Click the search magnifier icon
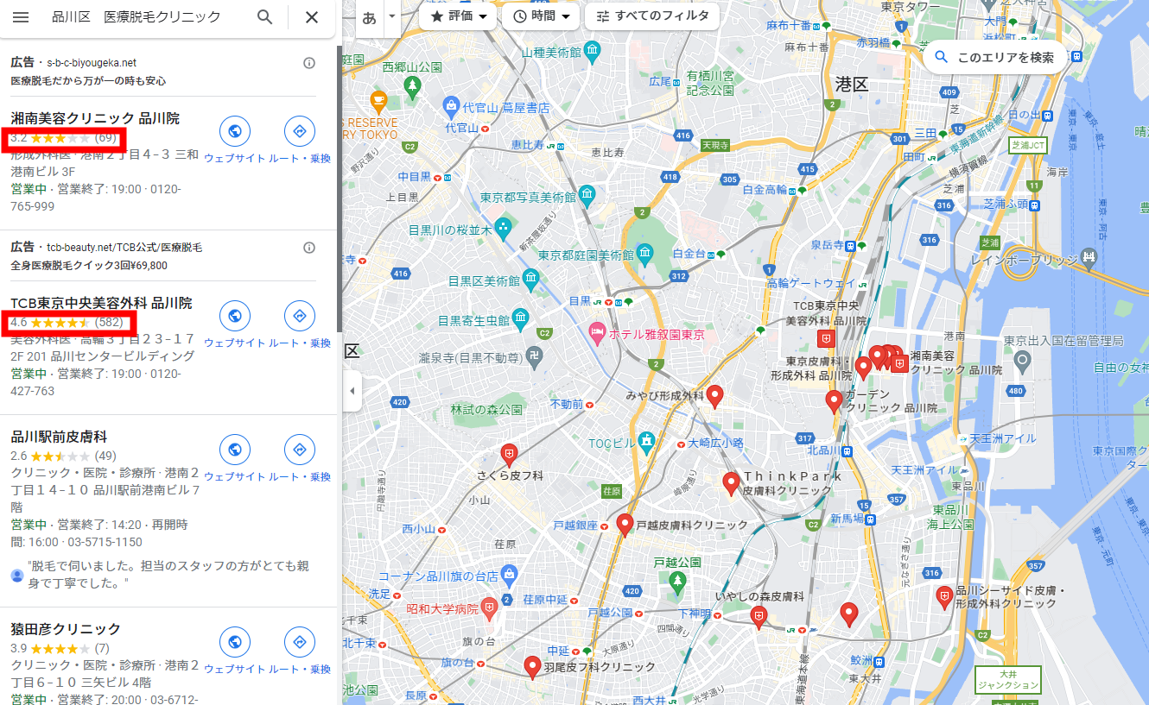The height and width of the screenshot is (705, 1149). point(265,17)
